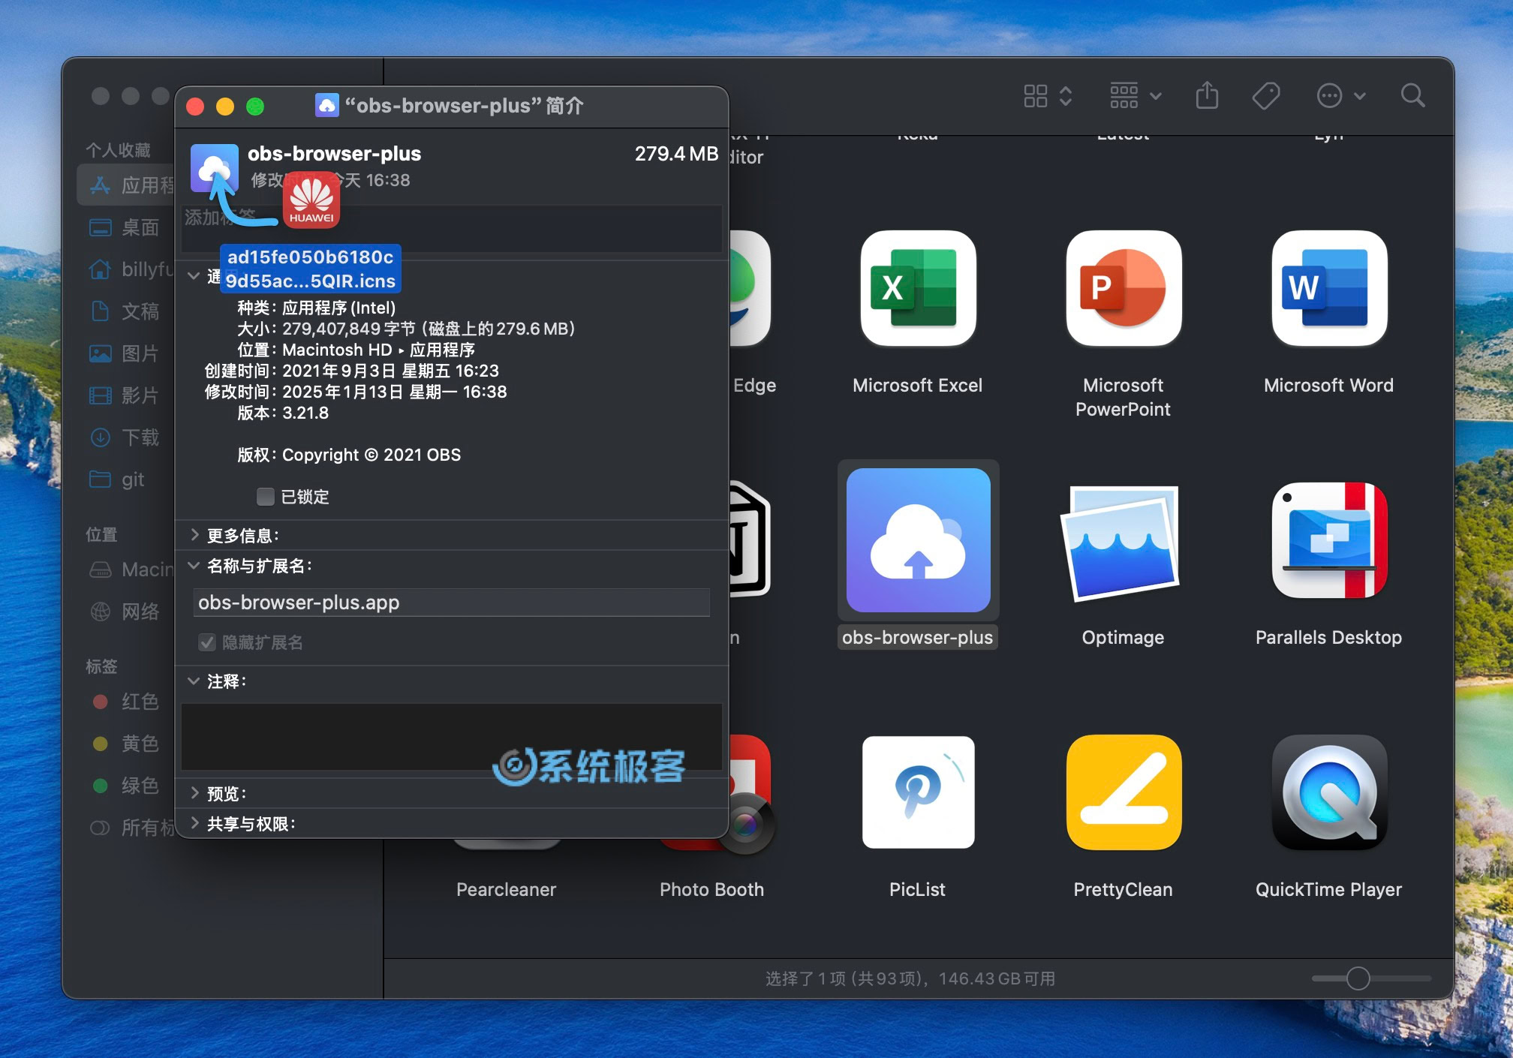1513x1058 pixels.
Task: Click the obs-browser-plus.app name field
Action: pyautogui.click(x=451, y=603)
